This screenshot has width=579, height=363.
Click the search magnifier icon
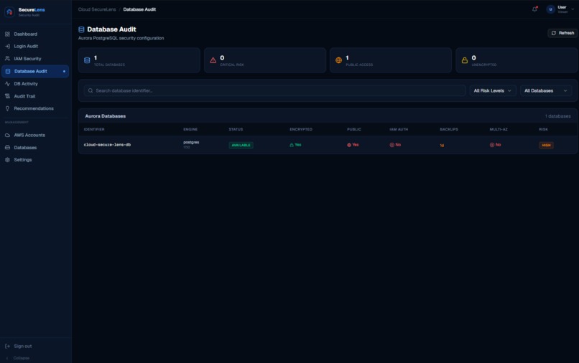[x=91, y=90]
